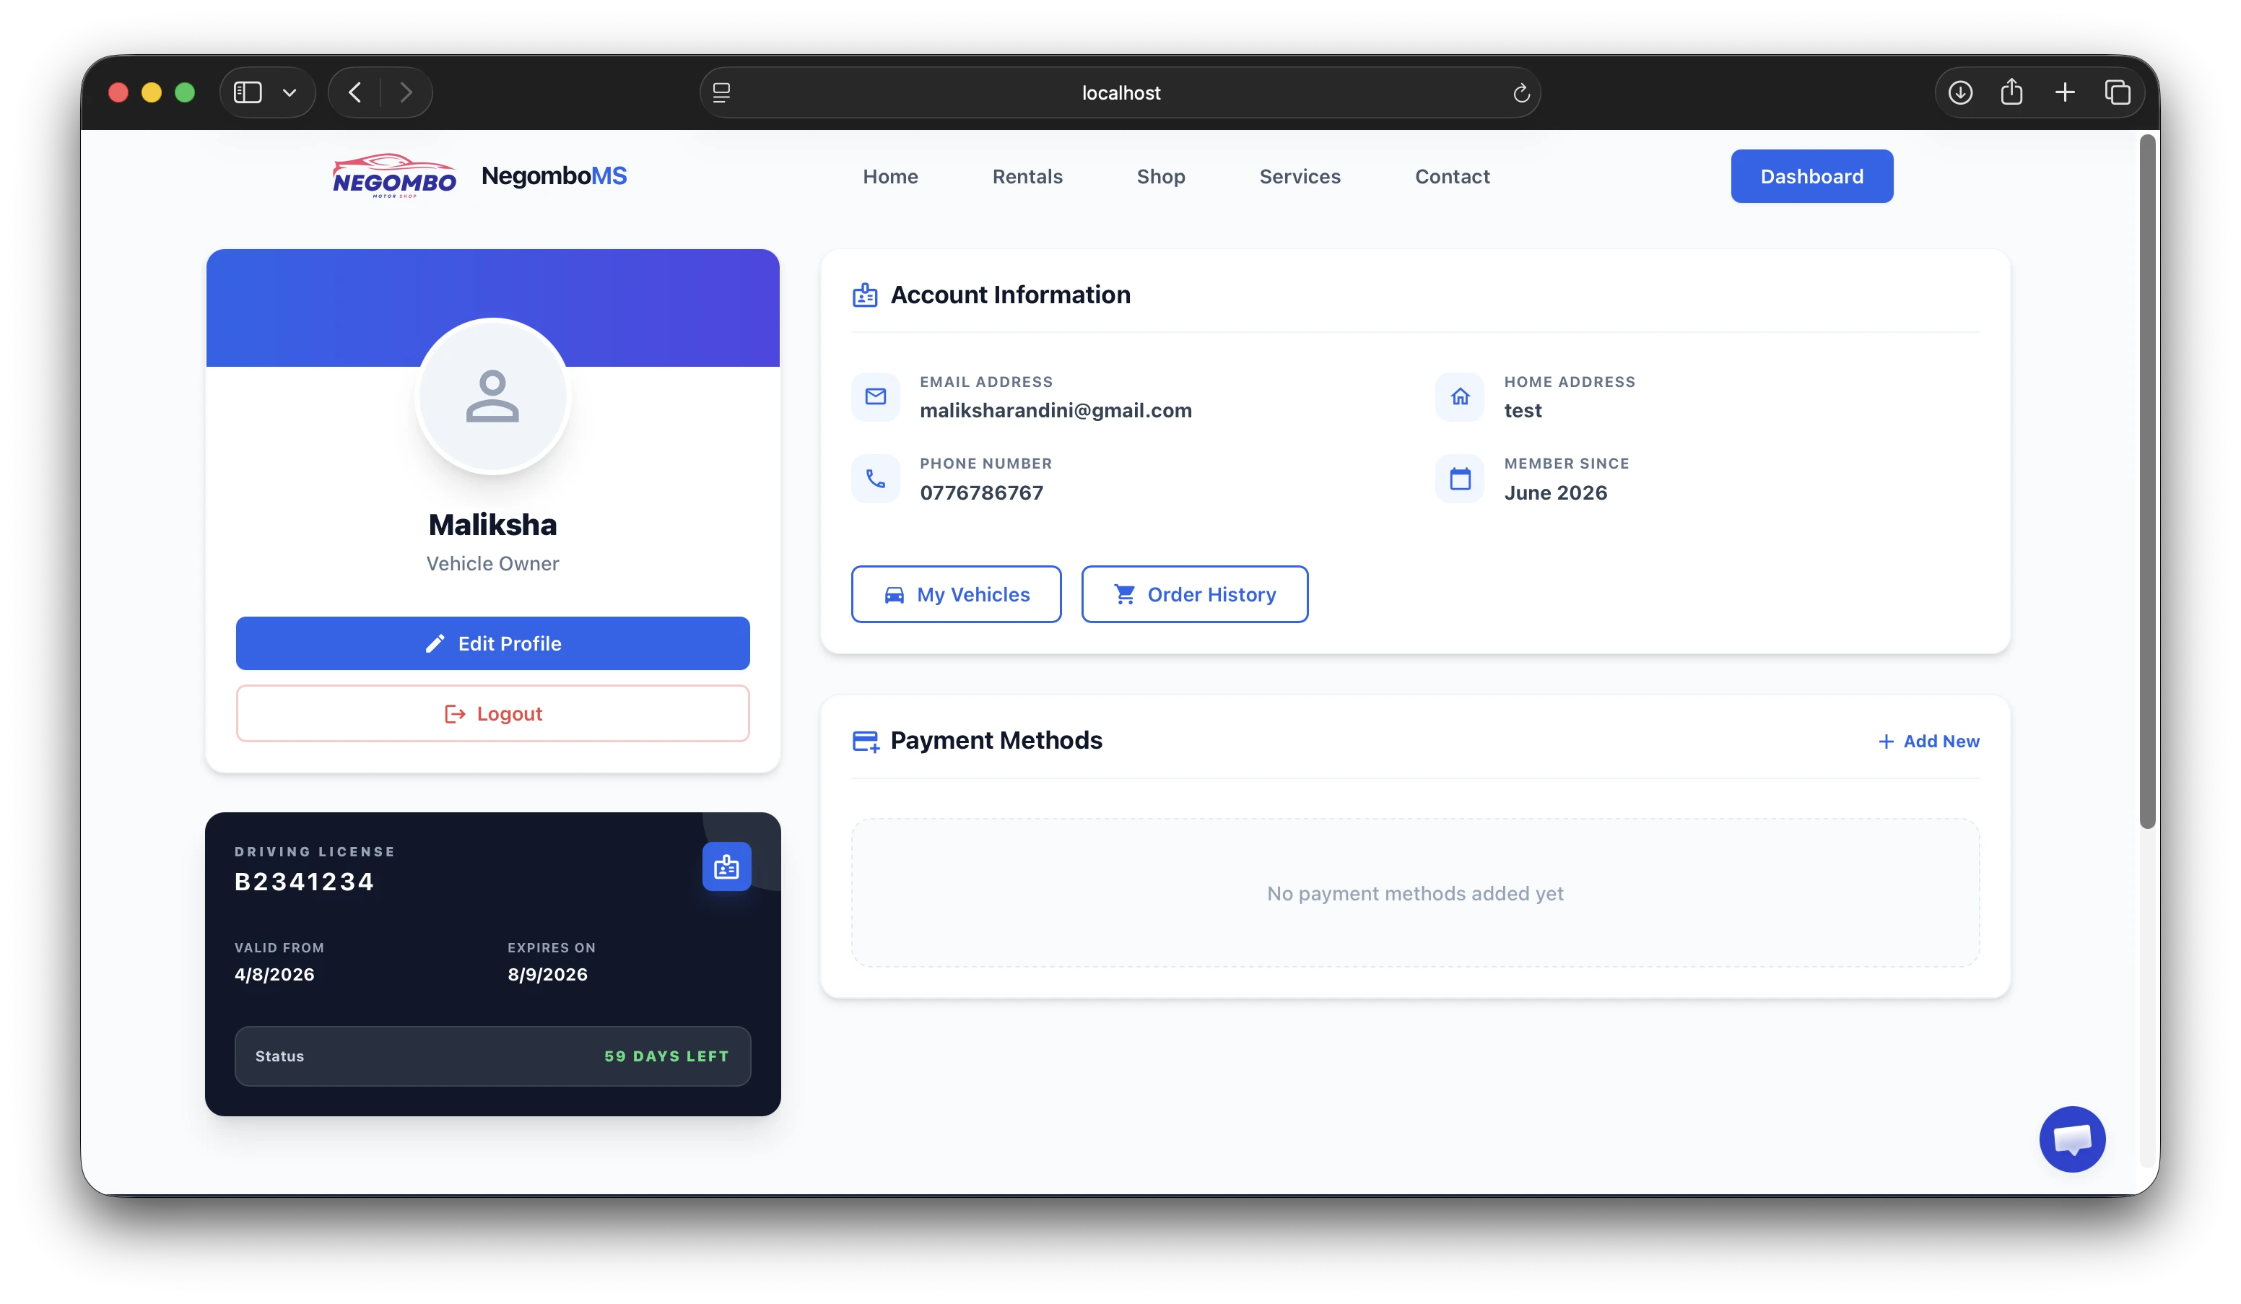The width and height of the screenshot is (2241, 1304).
Task: Show the tab overview icon
Action: 2118,92
